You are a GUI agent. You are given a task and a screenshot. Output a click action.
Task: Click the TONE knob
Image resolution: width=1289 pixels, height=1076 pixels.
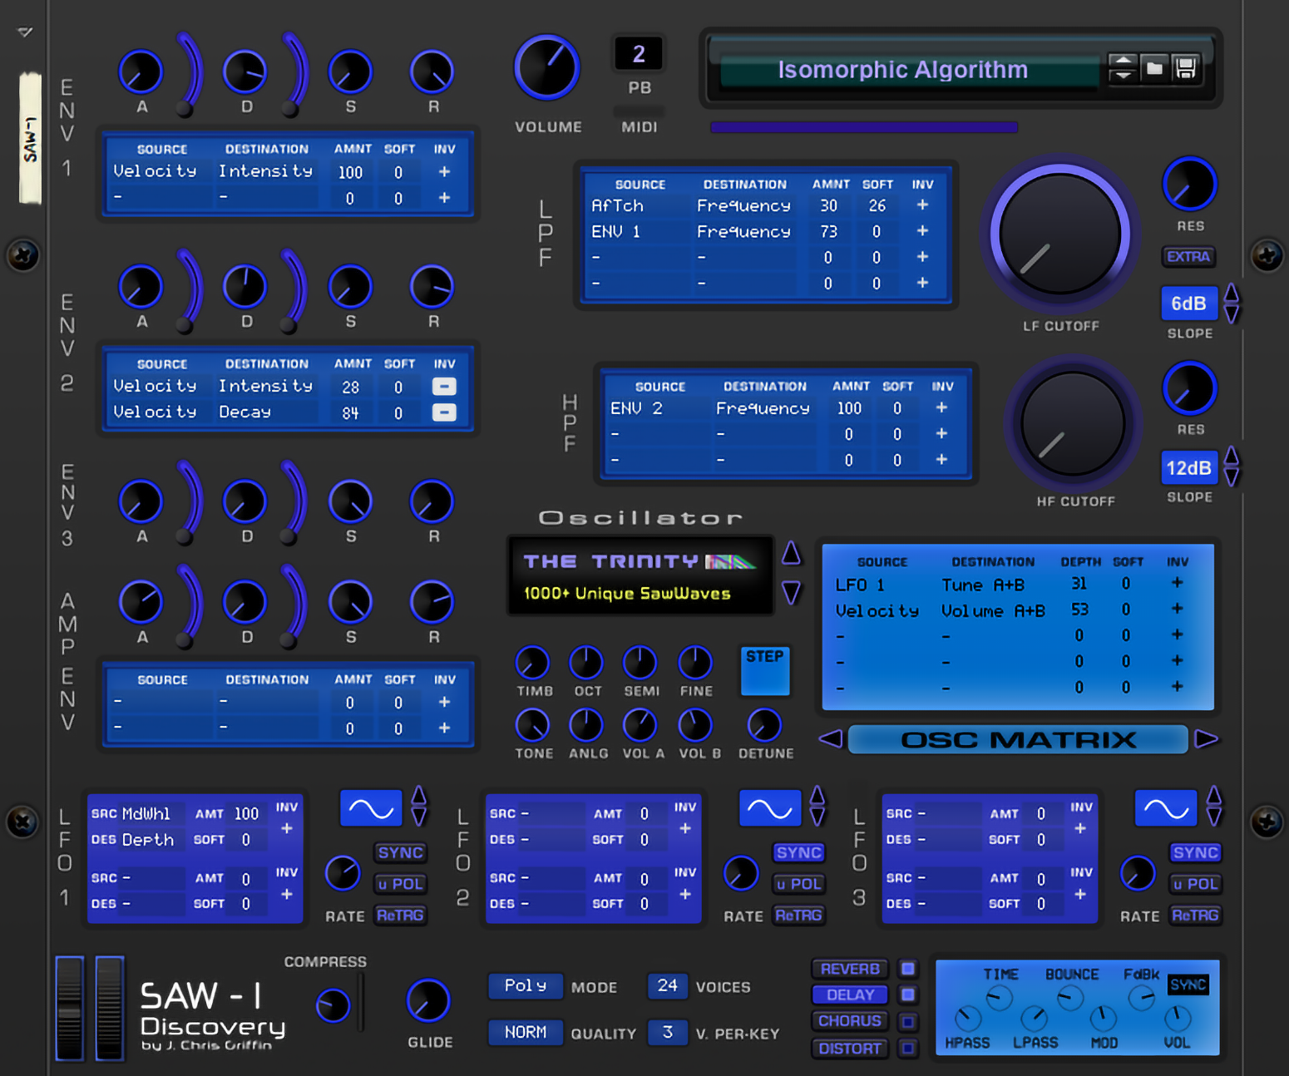coord(532,725)
